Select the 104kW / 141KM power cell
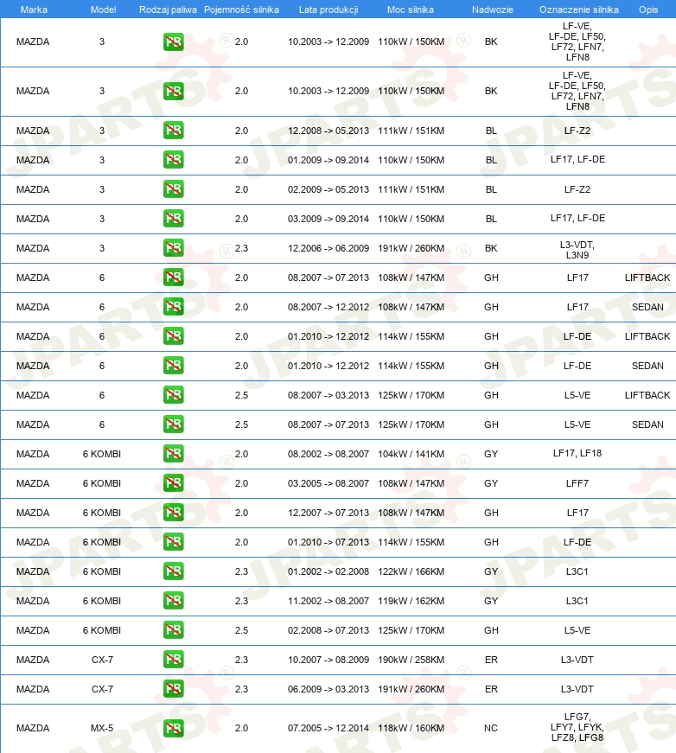 coord(411,454)
